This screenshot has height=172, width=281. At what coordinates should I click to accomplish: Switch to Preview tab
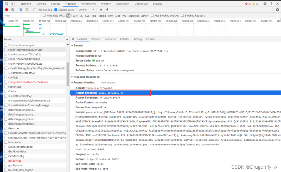pos(96,39)
